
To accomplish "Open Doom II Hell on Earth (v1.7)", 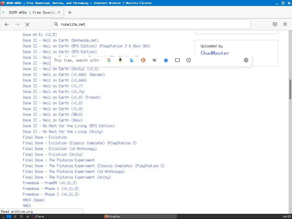I will point(53,86).
